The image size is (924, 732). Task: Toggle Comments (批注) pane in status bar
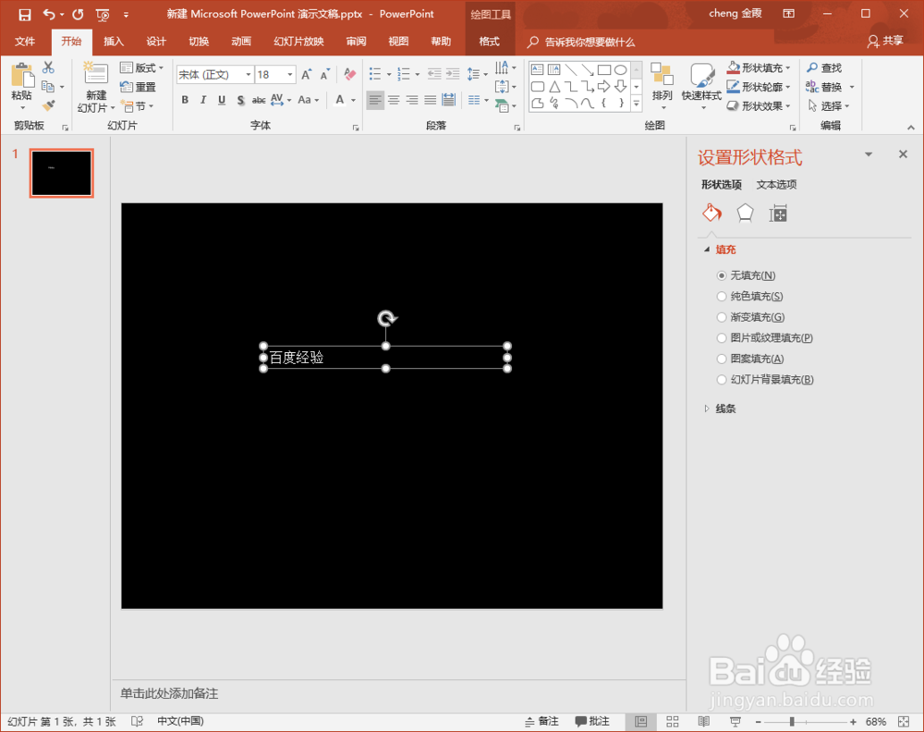click(592, 722)
